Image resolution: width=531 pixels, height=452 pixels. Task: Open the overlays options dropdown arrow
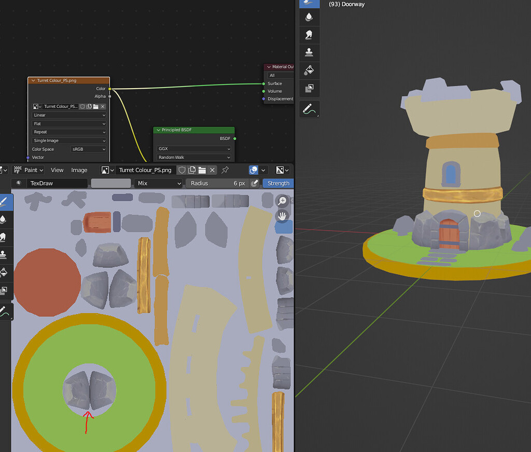pyautogui.click(x=263, y=170)
